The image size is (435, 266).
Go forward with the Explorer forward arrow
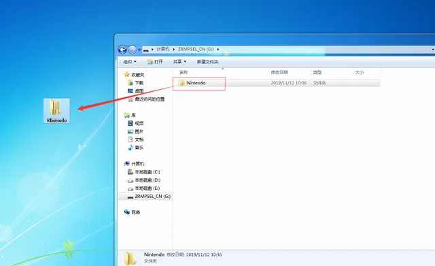[133, 50]
